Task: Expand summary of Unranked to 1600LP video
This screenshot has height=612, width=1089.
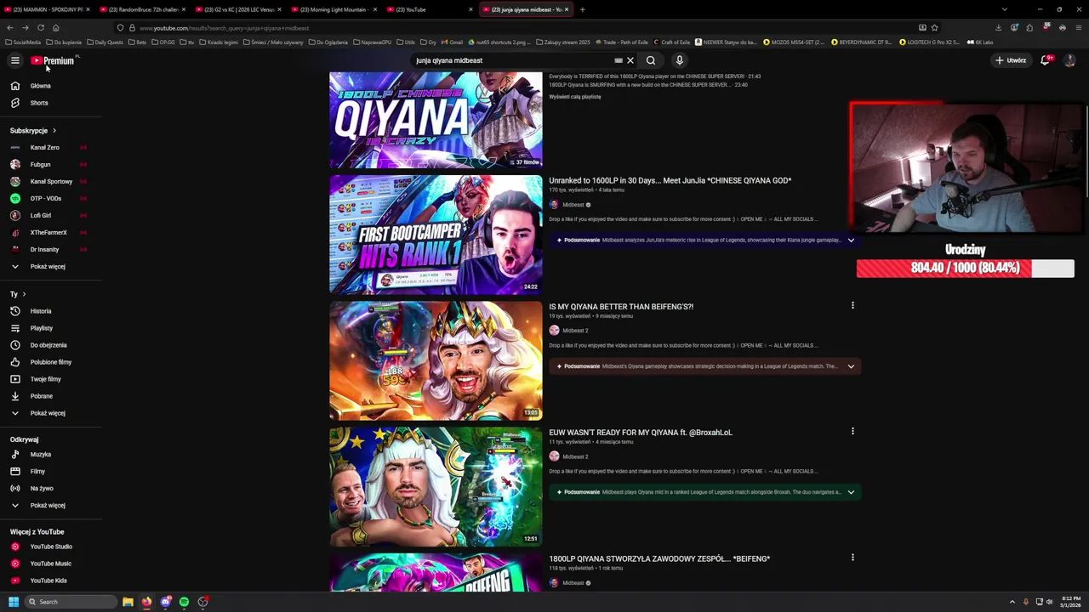Action: (x=851, y=241)
